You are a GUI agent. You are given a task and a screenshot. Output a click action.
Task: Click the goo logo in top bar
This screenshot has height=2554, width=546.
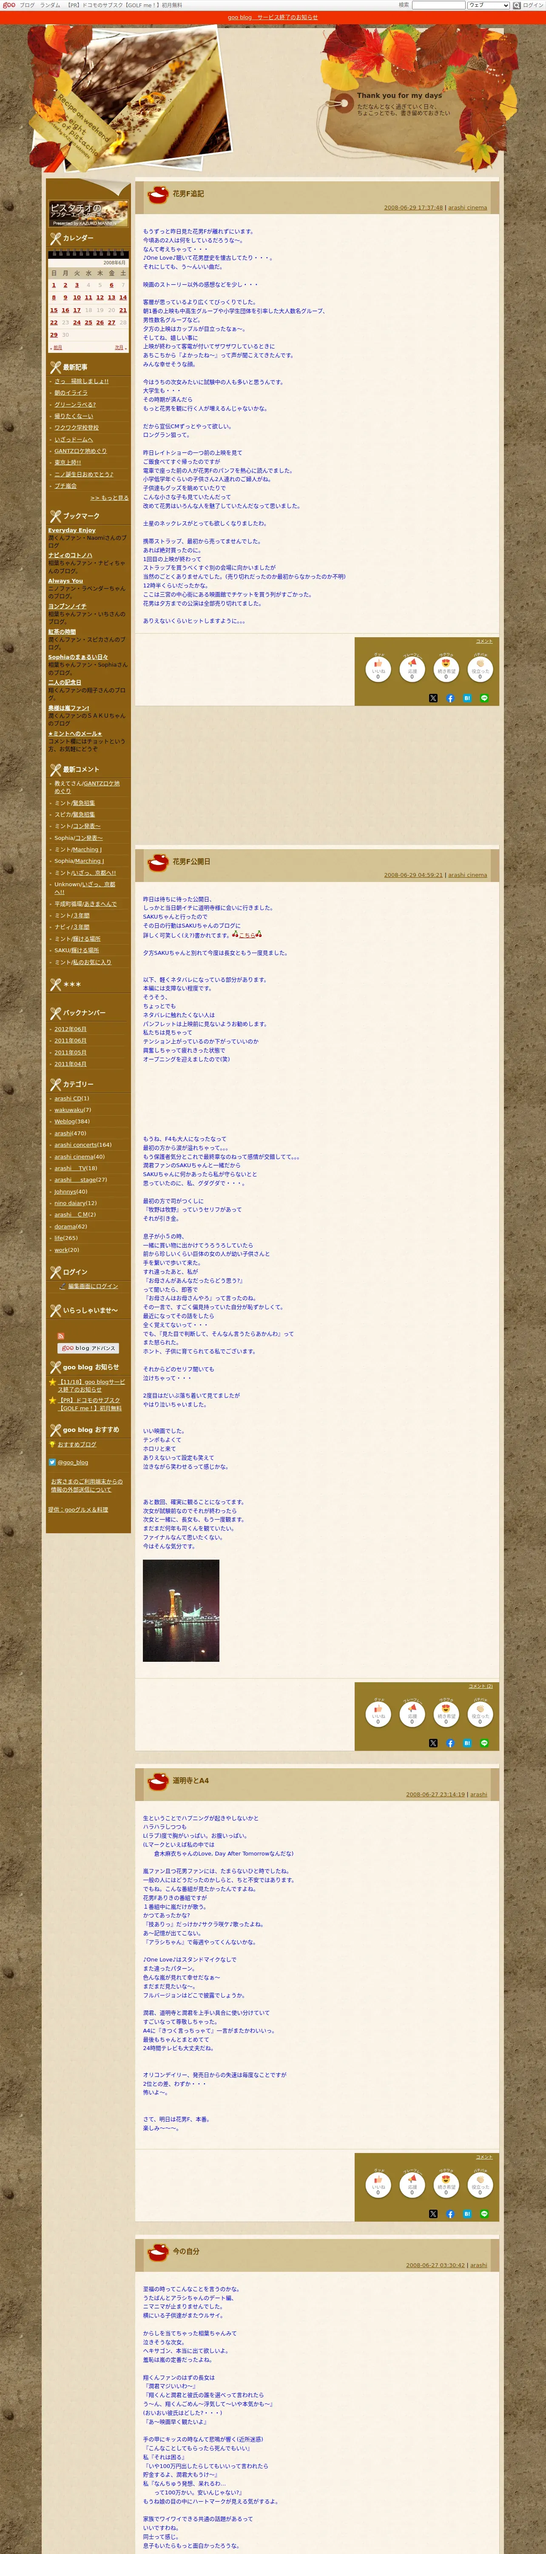tap(9, 5)
